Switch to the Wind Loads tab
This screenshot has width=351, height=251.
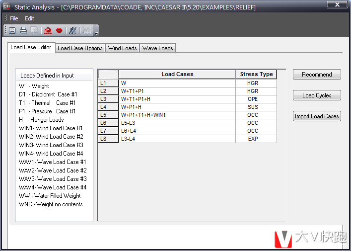coord(122,48)
